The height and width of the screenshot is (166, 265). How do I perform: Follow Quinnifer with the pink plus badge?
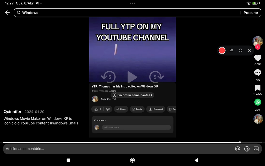(257, 47)
